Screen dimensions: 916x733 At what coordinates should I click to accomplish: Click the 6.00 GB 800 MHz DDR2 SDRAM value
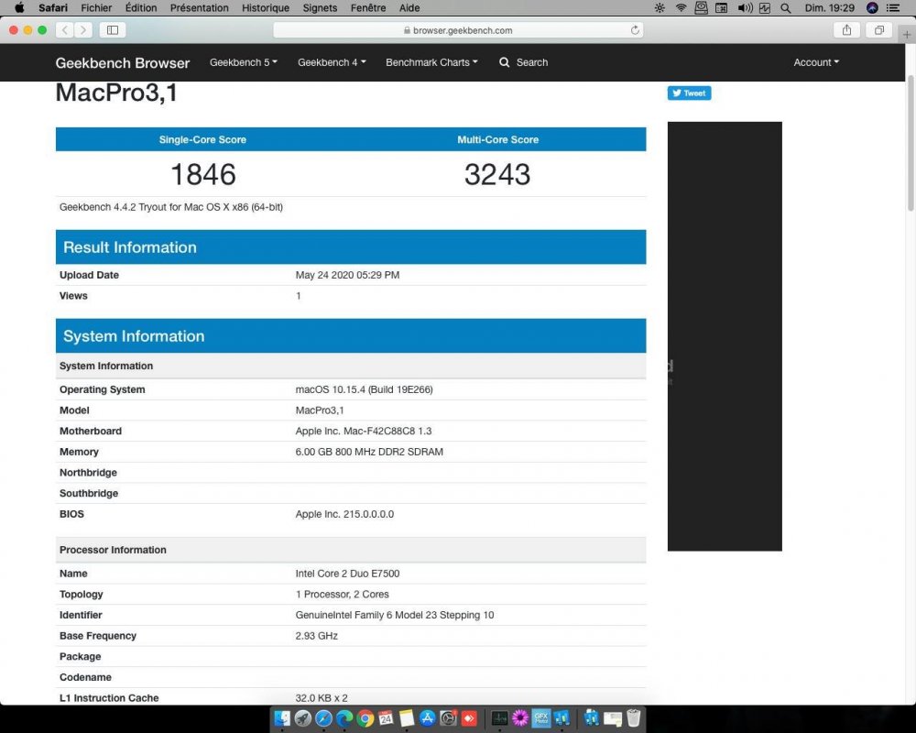click(369, 452)
